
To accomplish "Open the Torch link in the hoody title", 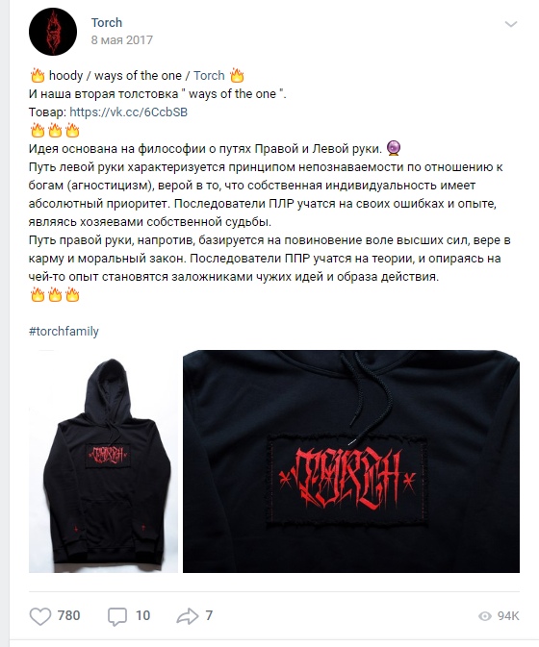I will point(209,76).
